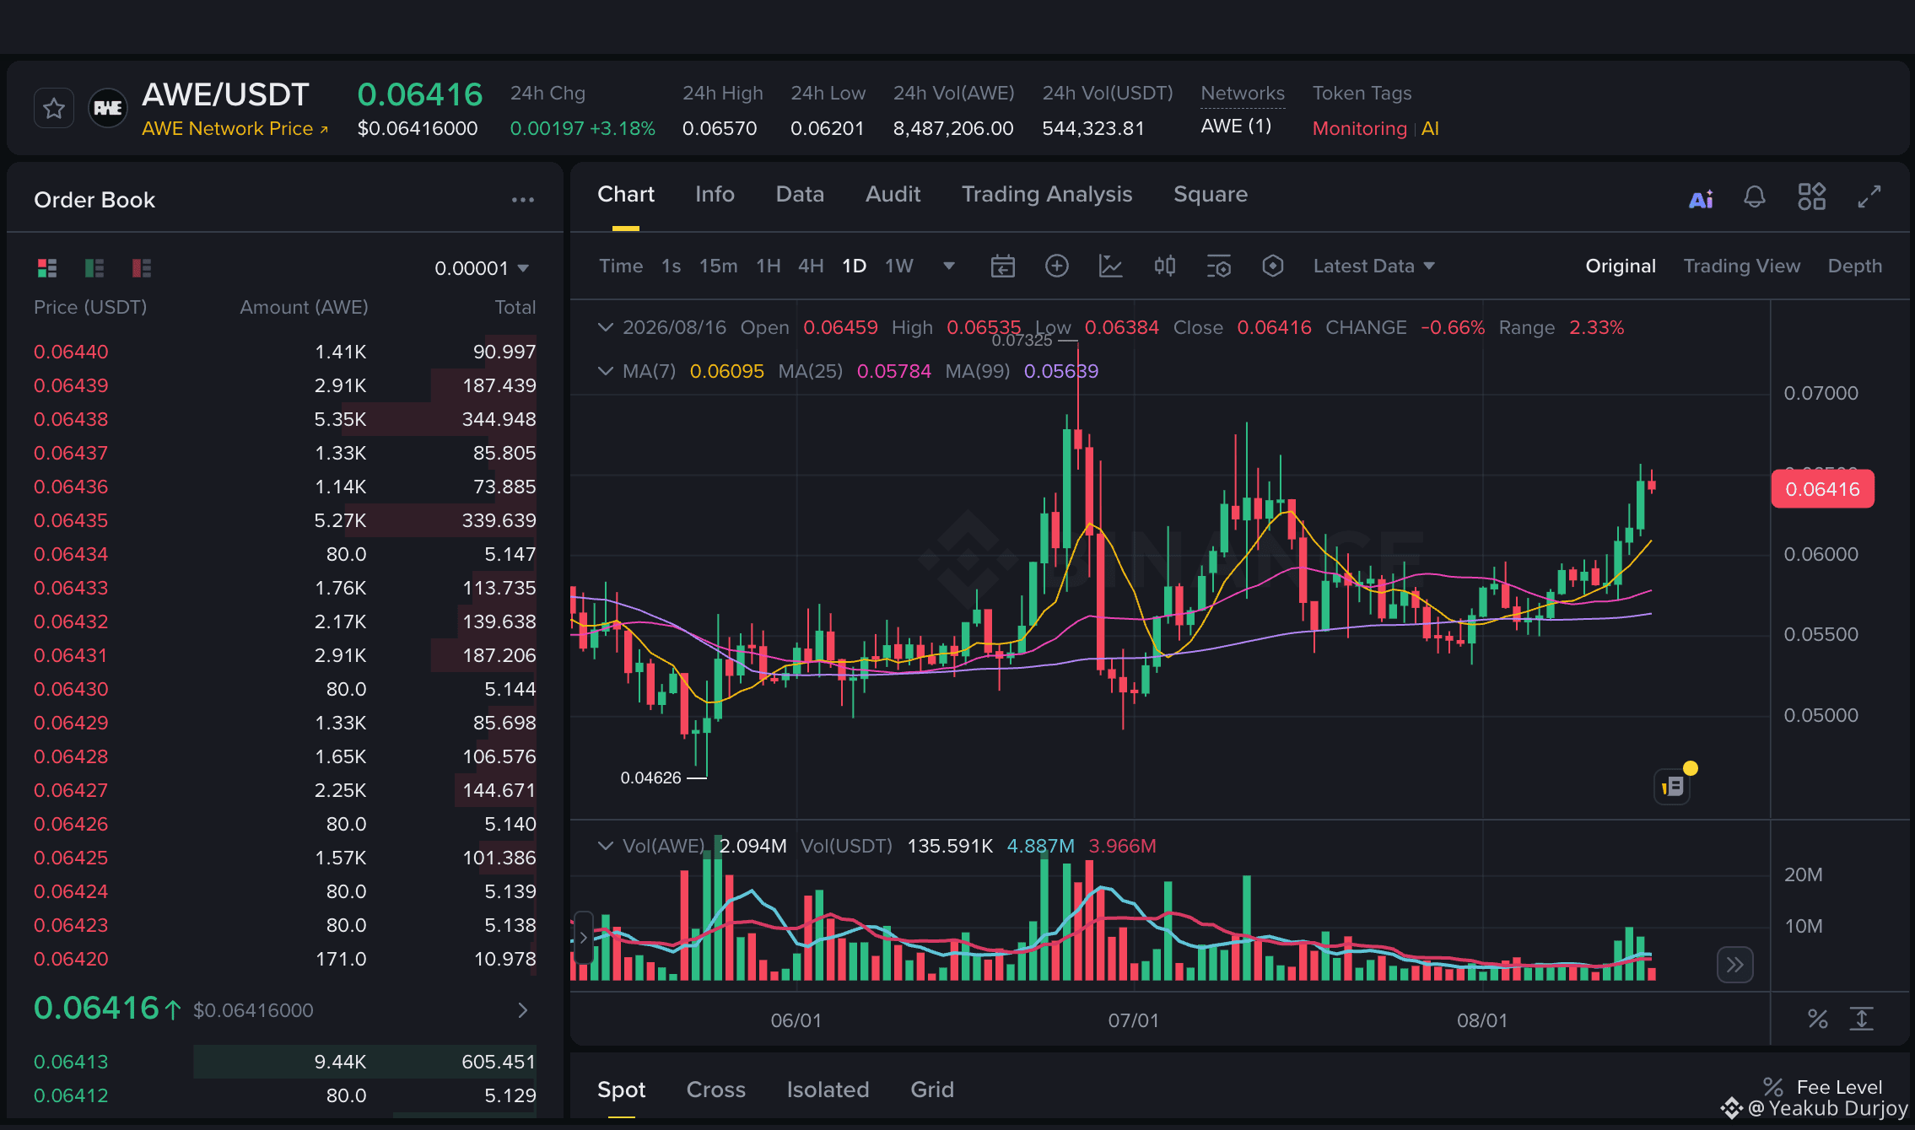
Task: Open the 0.00001 price precision dropdown
Action: pos(482,268)
